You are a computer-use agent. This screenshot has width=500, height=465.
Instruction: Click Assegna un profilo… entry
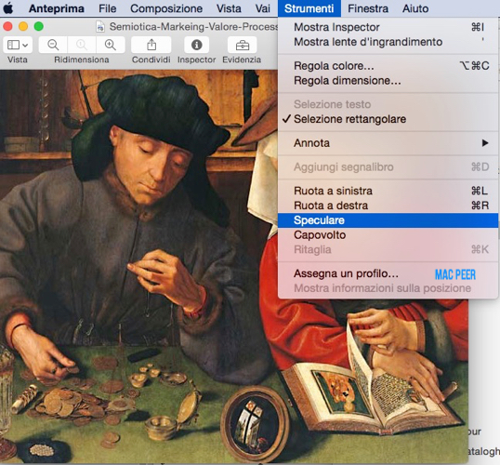point(346,273)
